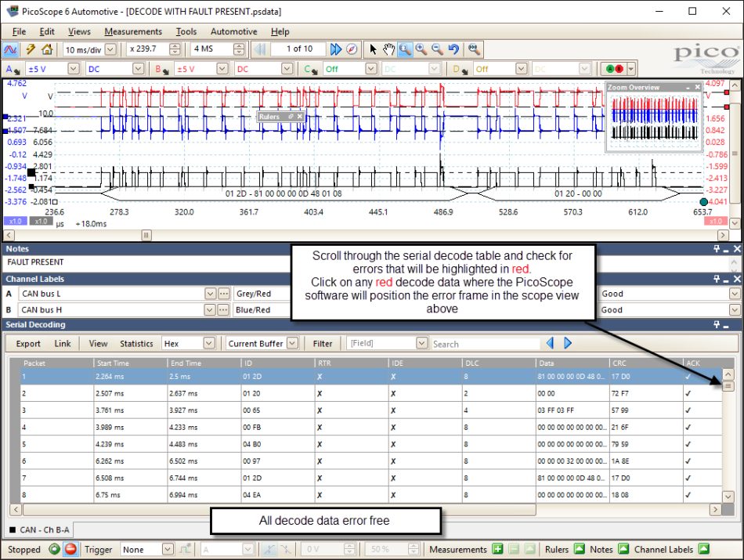
Task: Open Channel D options button
Action: (x=460, y=69)
